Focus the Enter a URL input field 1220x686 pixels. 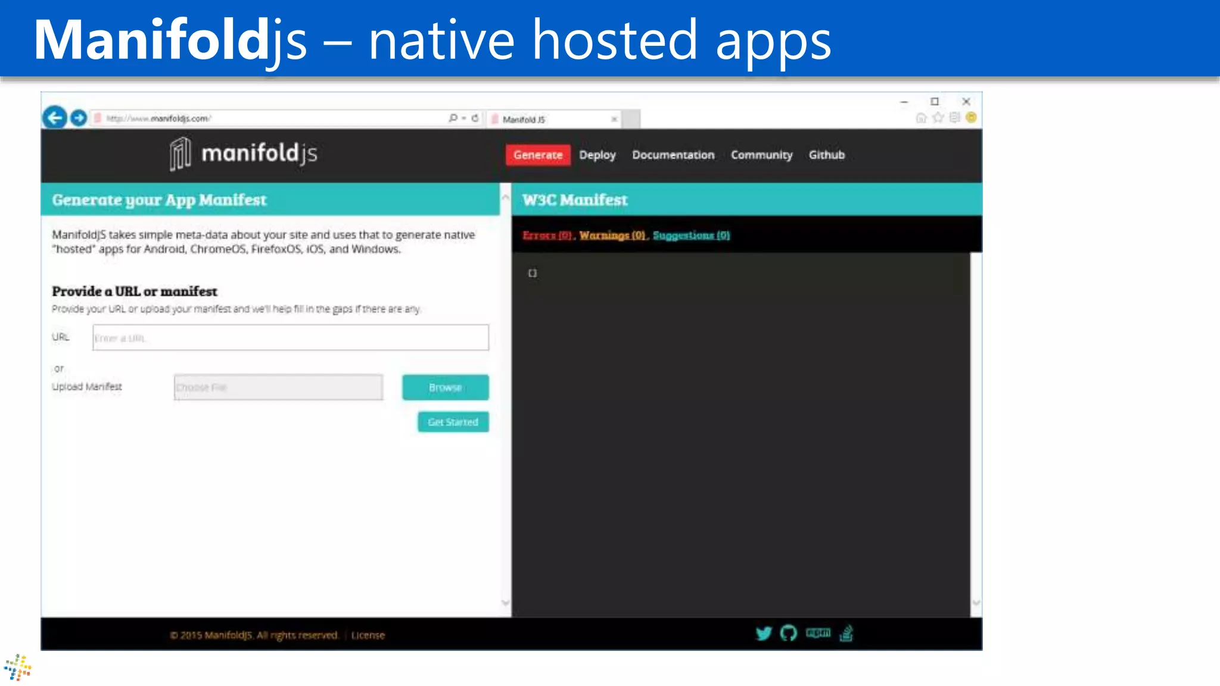pyautogui.click(x=291, y=337)
